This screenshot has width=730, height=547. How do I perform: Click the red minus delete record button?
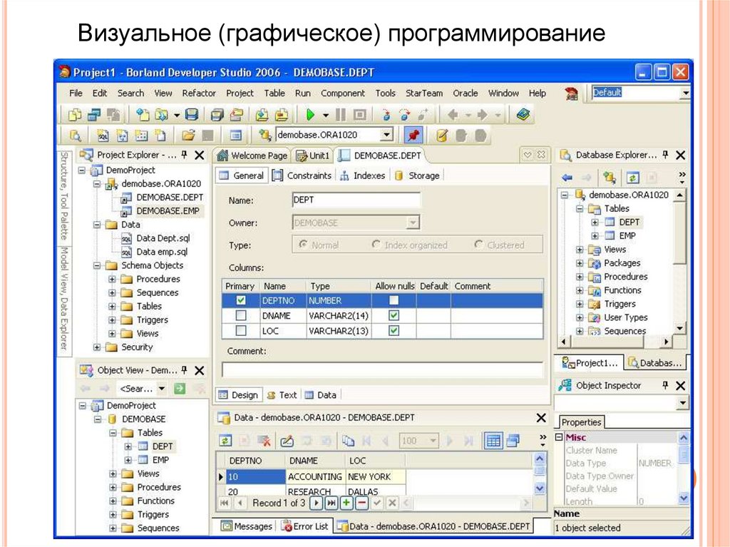[x=361, y=503]
